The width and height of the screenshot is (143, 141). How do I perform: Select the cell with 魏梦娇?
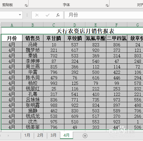pyautogui.click(x=33, y=50)
